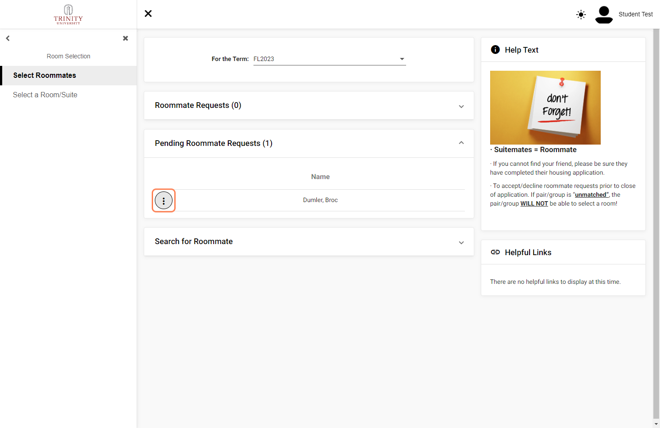Screen dimensions: 660x428
Task: Click the underlined WILL NOT text
Action: [x=534, y=203]
